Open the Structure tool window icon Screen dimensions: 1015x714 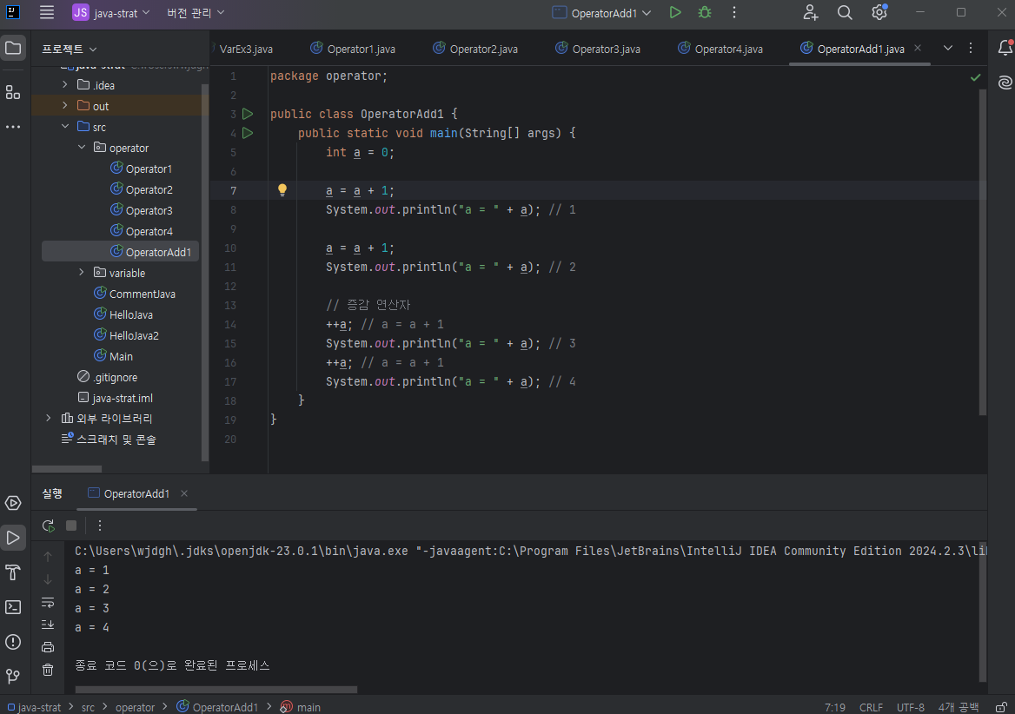pos(13,92)
